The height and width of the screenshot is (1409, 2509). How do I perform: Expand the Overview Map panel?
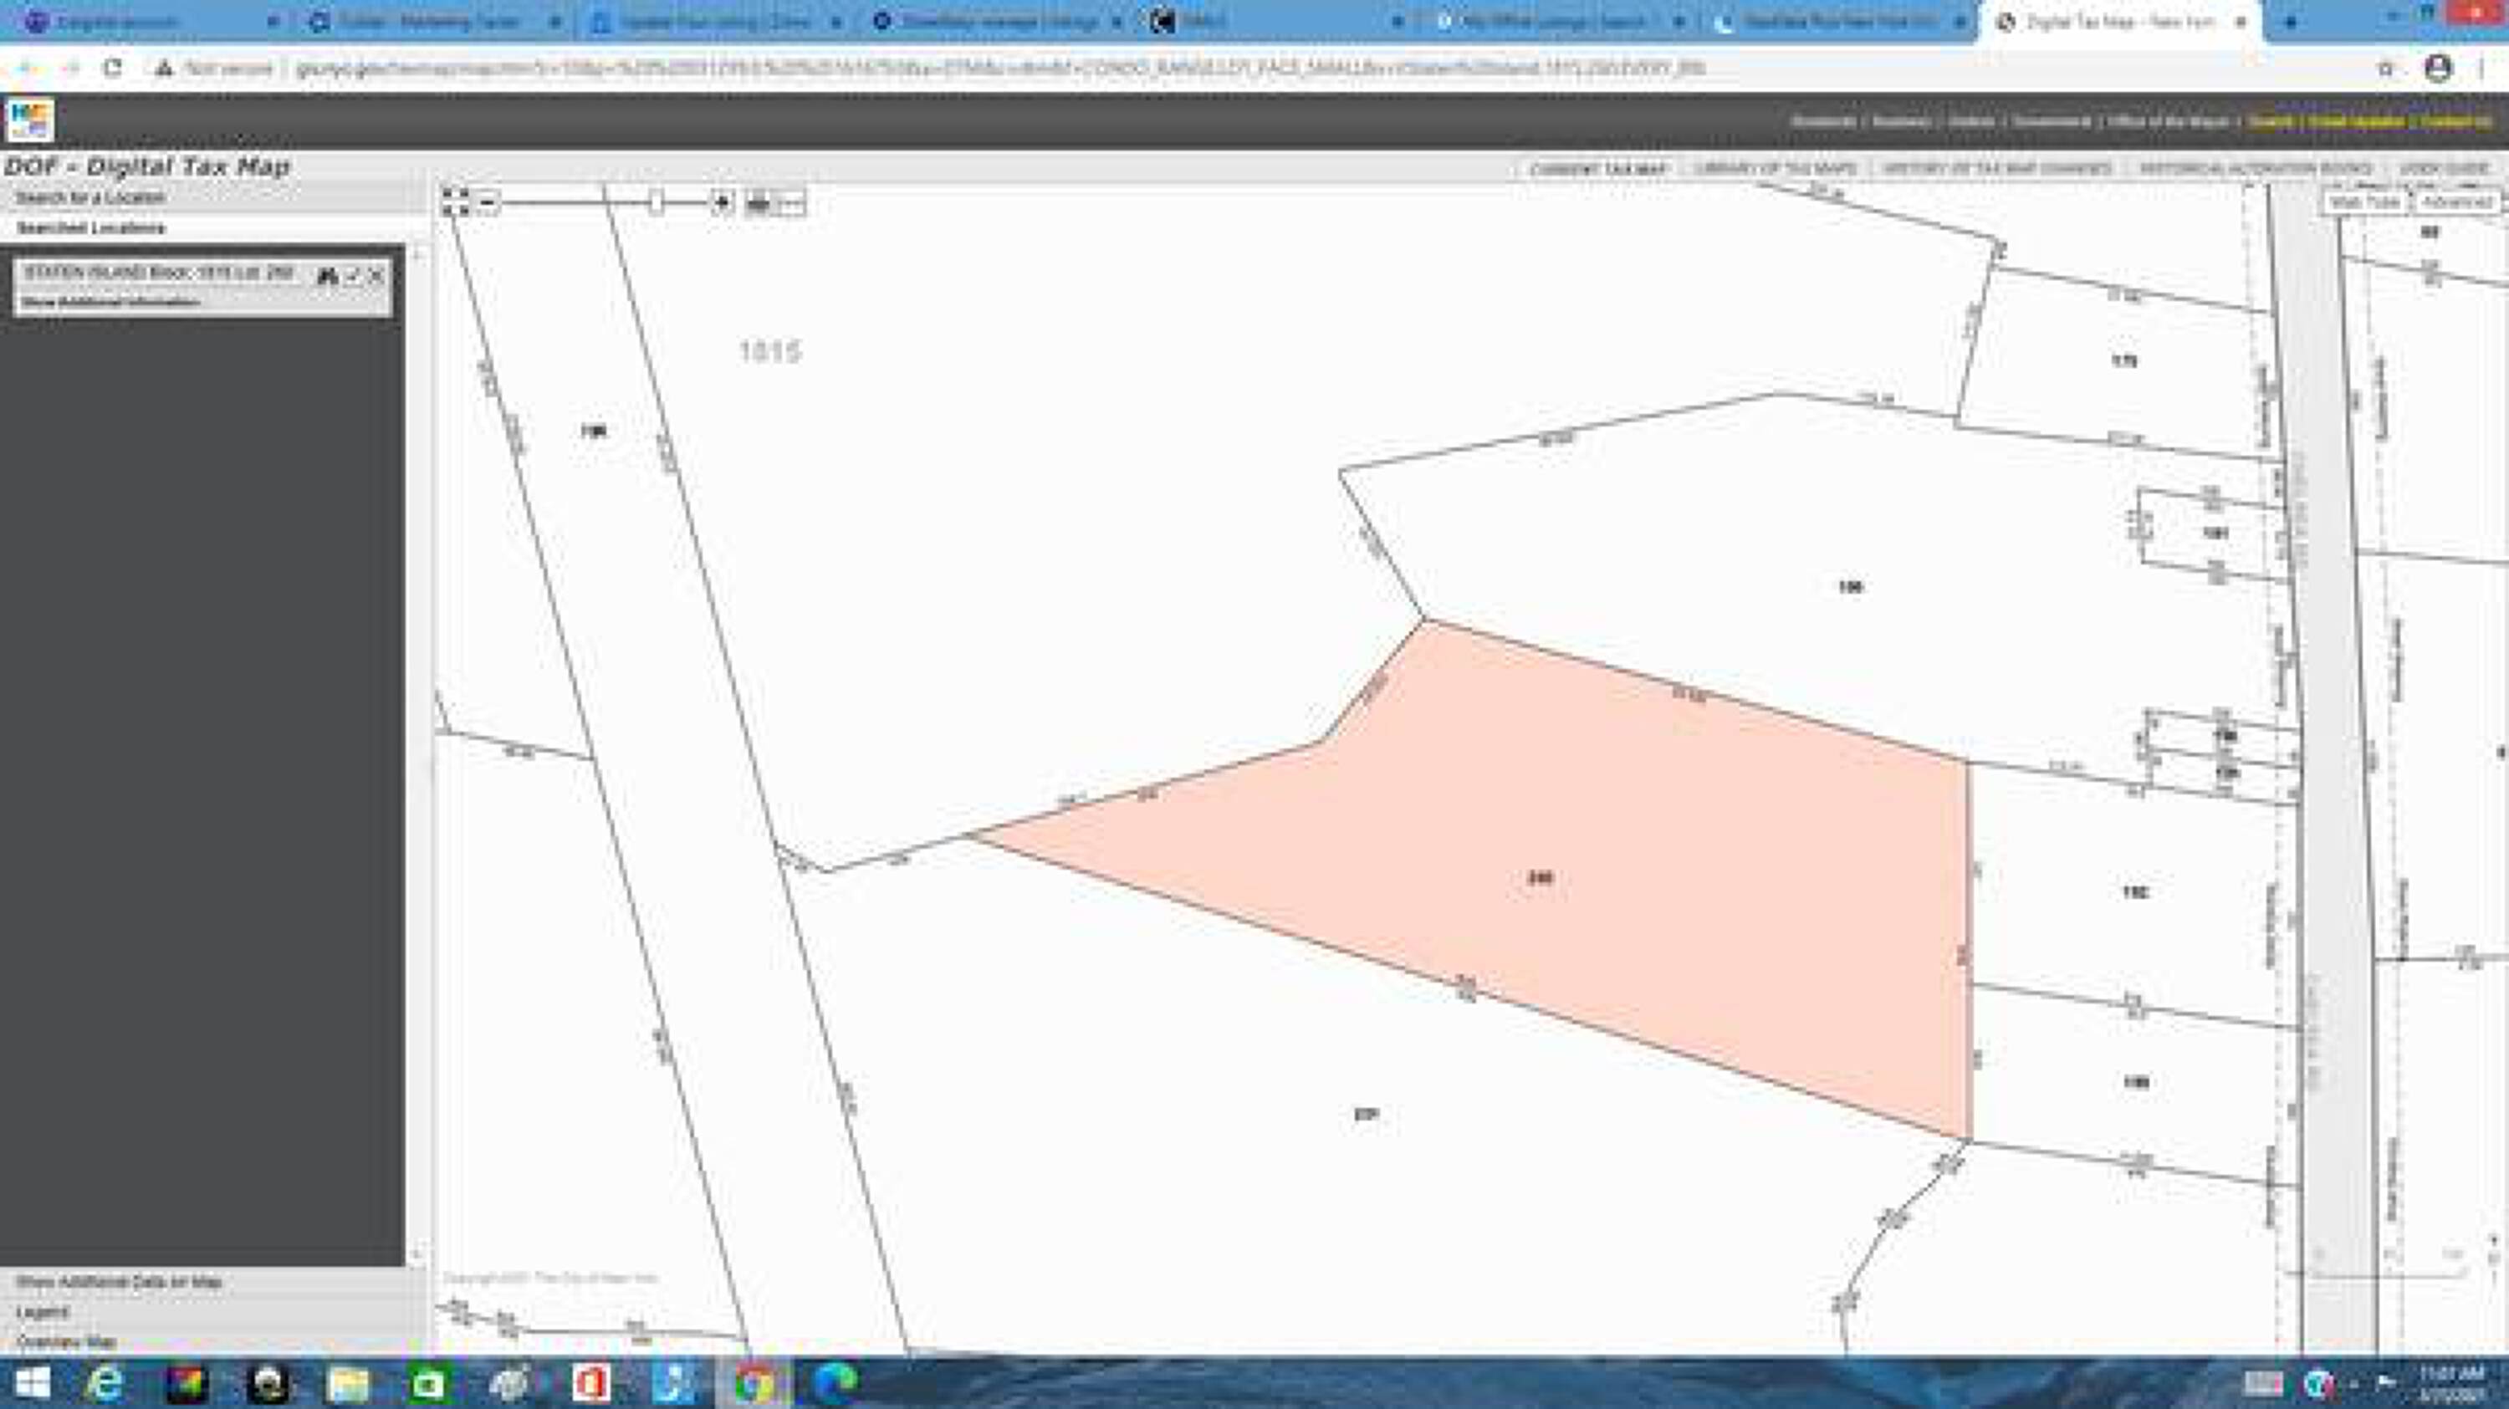click(66, 1340)
